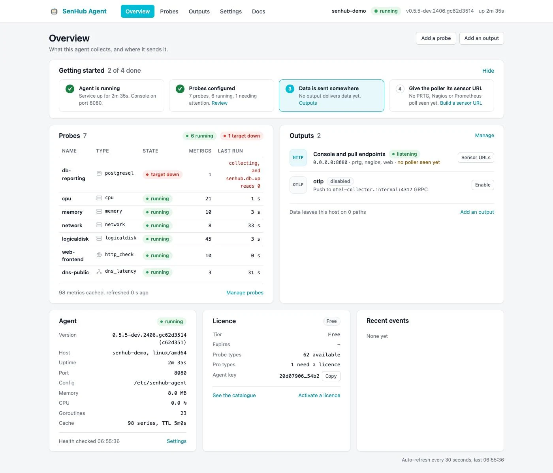Hide the Getting started panel
Screen dimensions: 553x473
(x=488, y=71)
